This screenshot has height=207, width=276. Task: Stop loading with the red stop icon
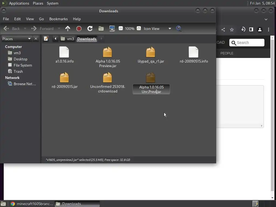tap(79, 29)
